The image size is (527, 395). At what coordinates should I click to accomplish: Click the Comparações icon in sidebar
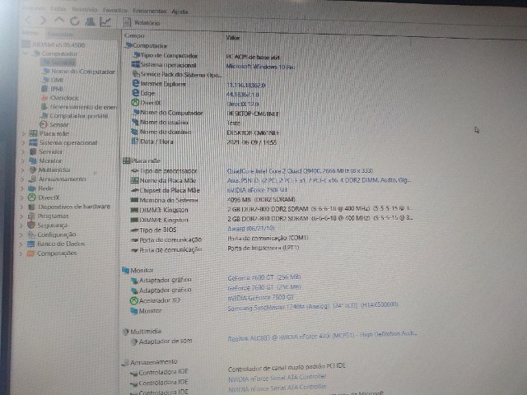click(x=30, y=253)
